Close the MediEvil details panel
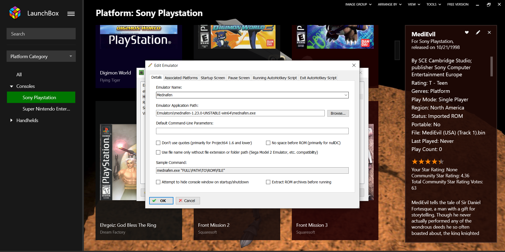The image size is (505, 252). 489,32
